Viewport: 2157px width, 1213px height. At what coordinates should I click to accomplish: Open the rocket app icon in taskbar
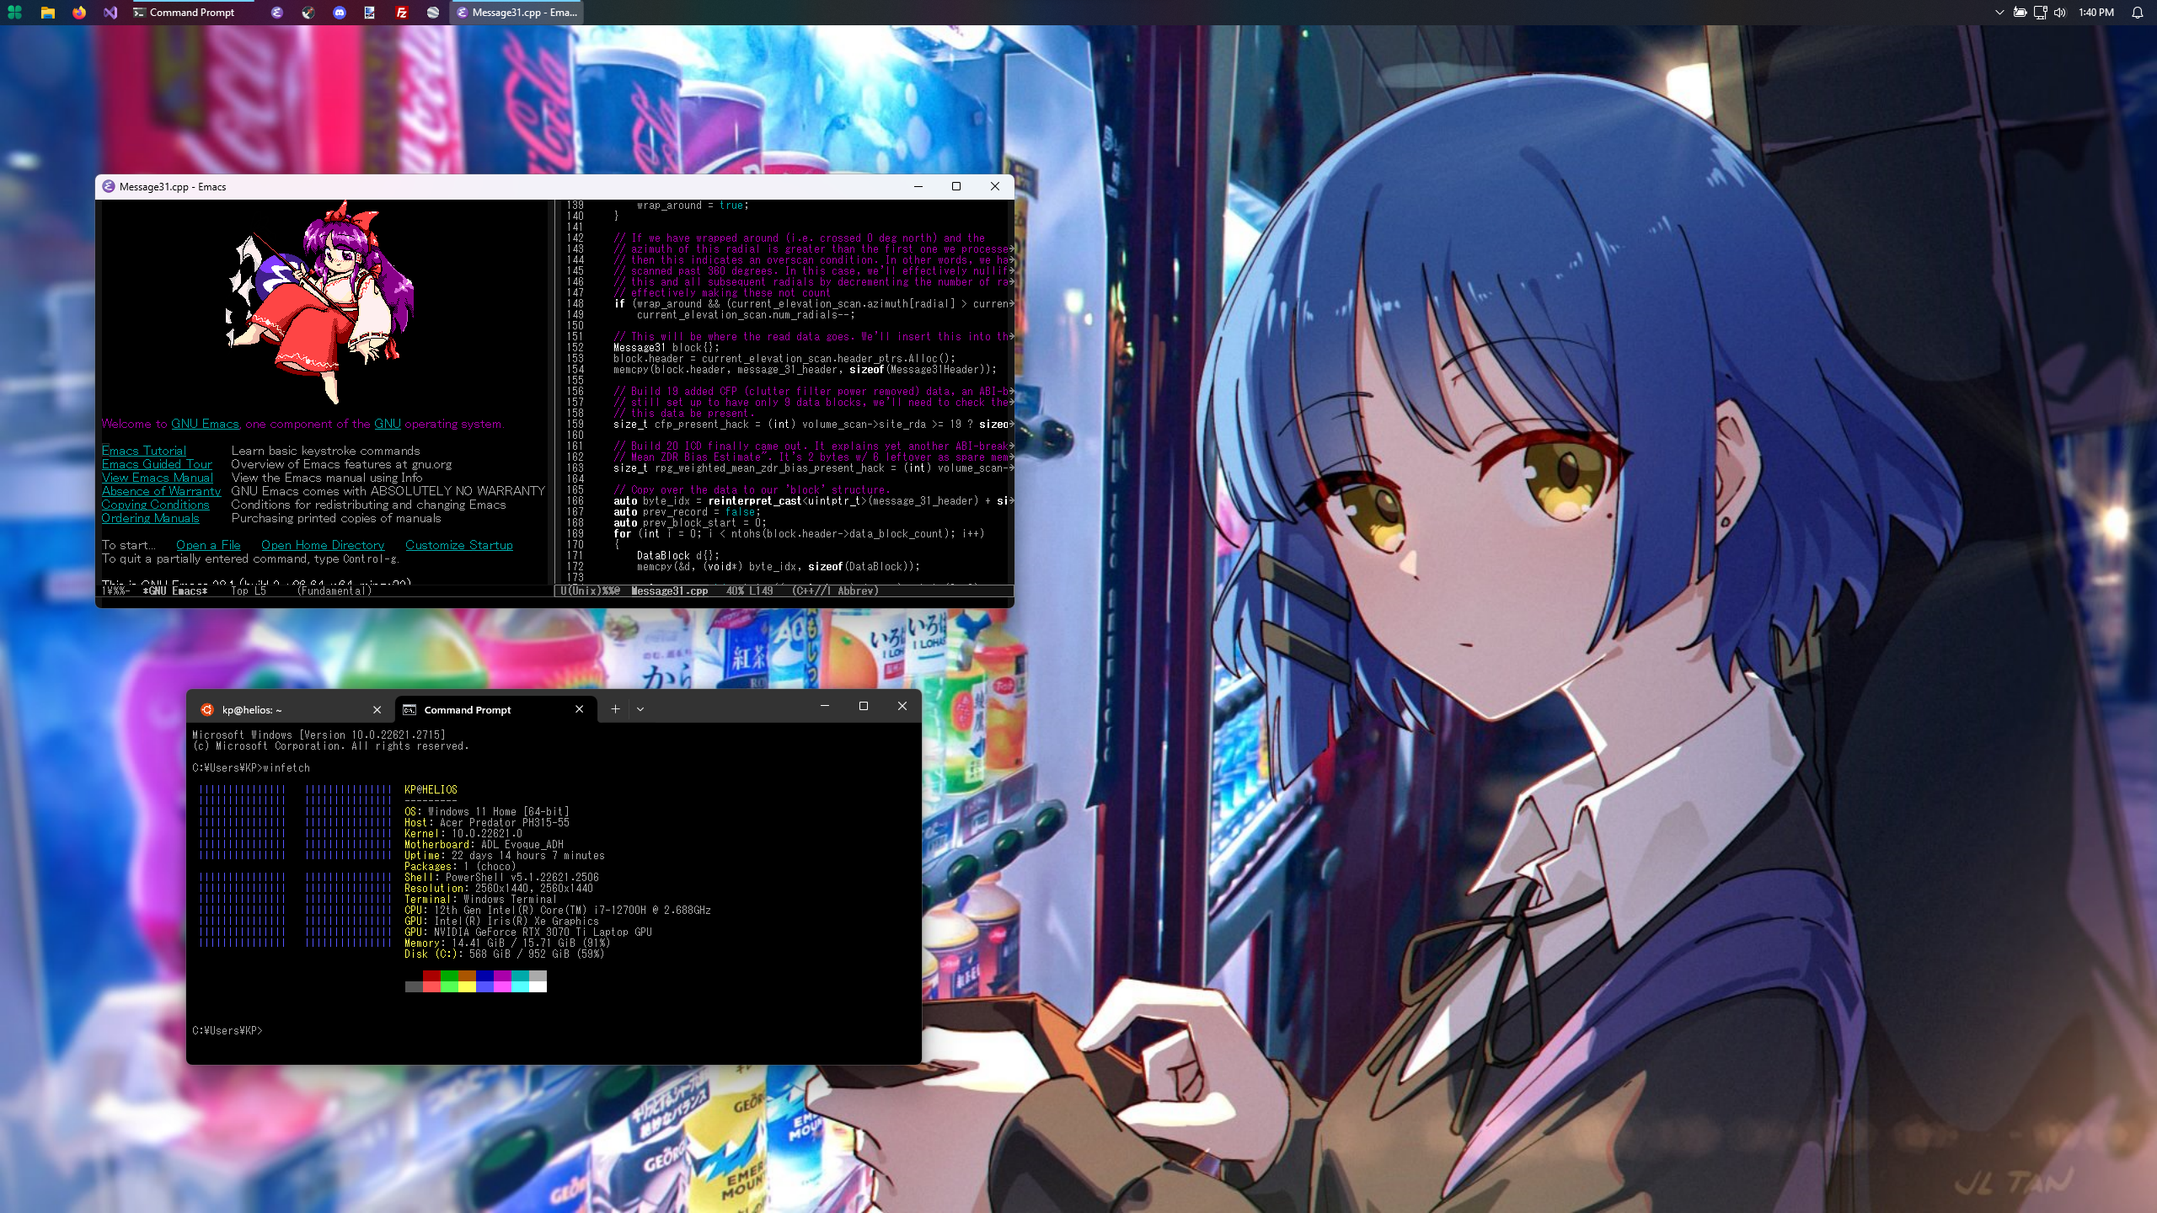click(x=308, y=13)
